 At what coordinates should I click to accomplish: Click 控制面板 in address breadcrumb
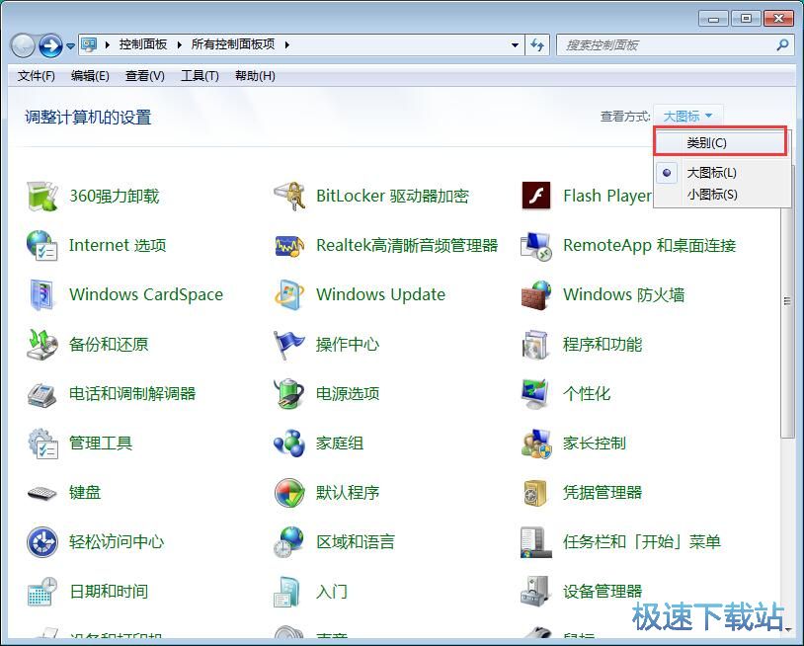click(143, 44)
